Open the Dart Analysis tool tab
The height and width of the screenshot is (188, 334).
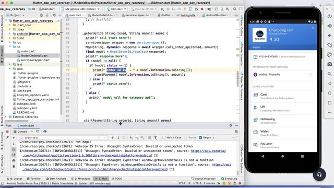point(56,179)
